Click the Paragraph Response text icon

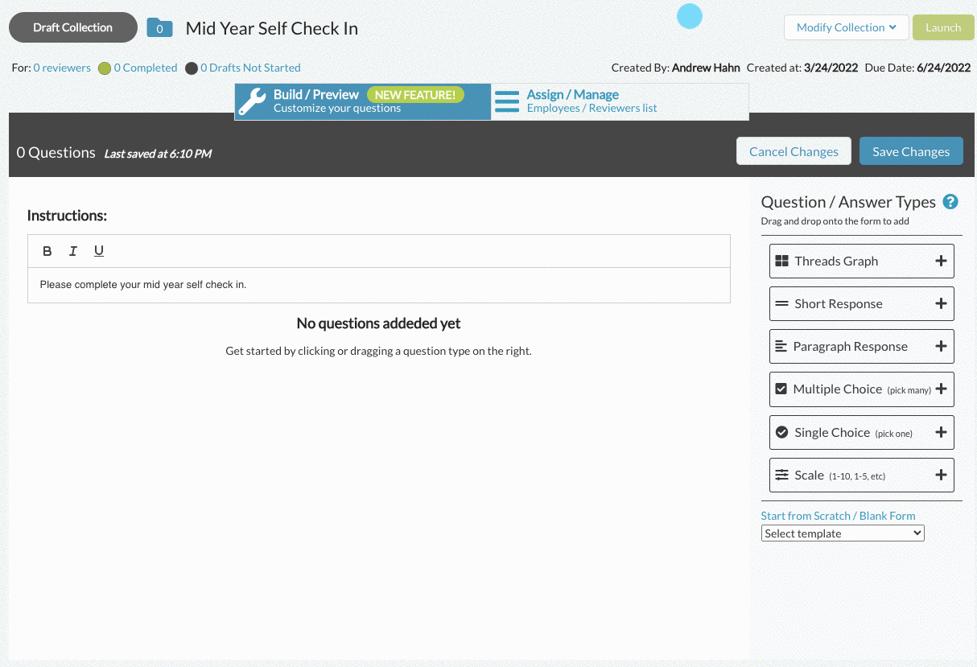(x=781, y=347)
